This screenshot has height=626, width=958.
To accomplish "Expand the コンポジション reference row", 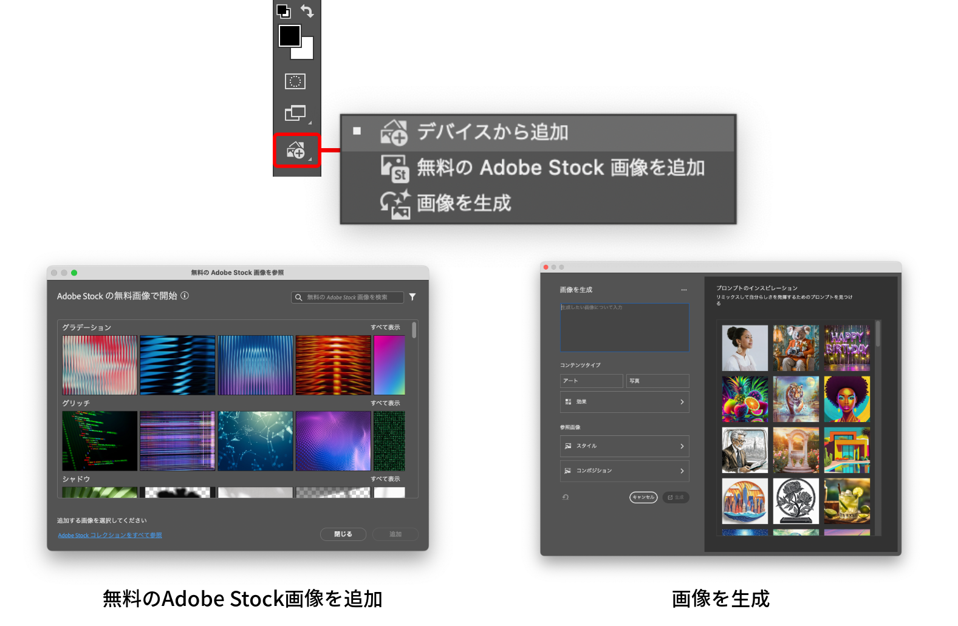I will pos(624,471).
